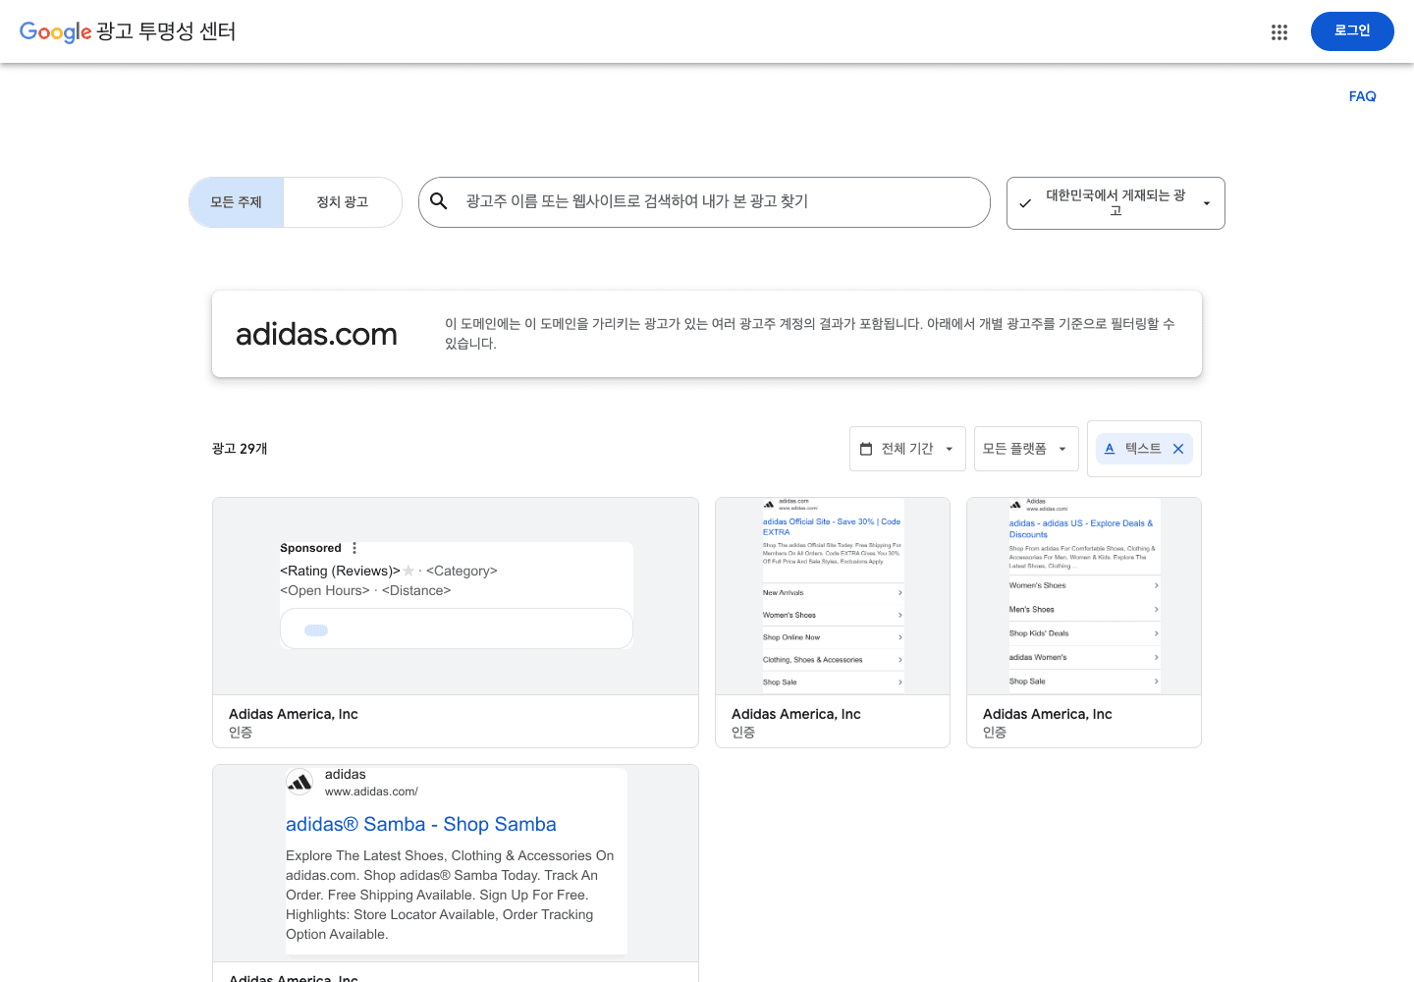Open the adidas US Explore Deals ad card

click(1084, 623)
